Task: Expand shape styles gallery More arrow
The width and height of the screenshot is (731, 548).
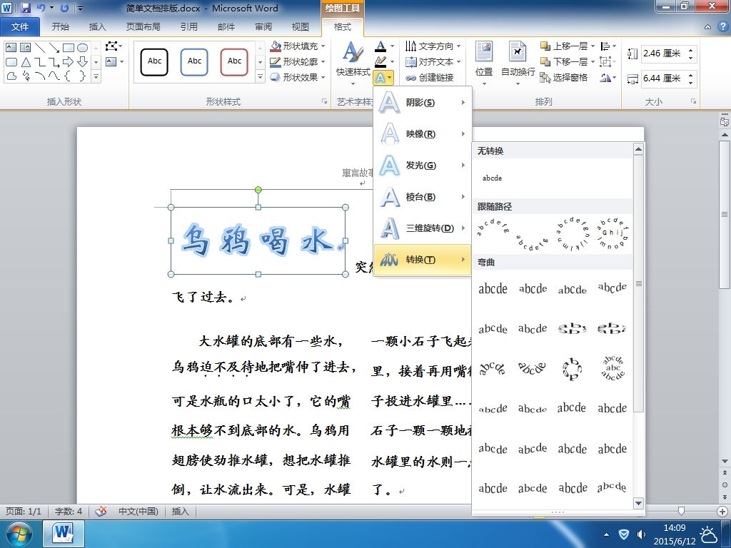Action: (x=260, y=76)
